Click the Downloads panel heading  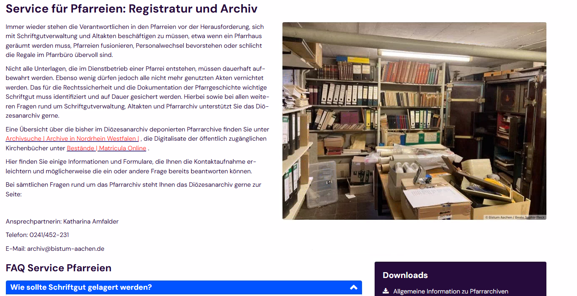point(405,275)
